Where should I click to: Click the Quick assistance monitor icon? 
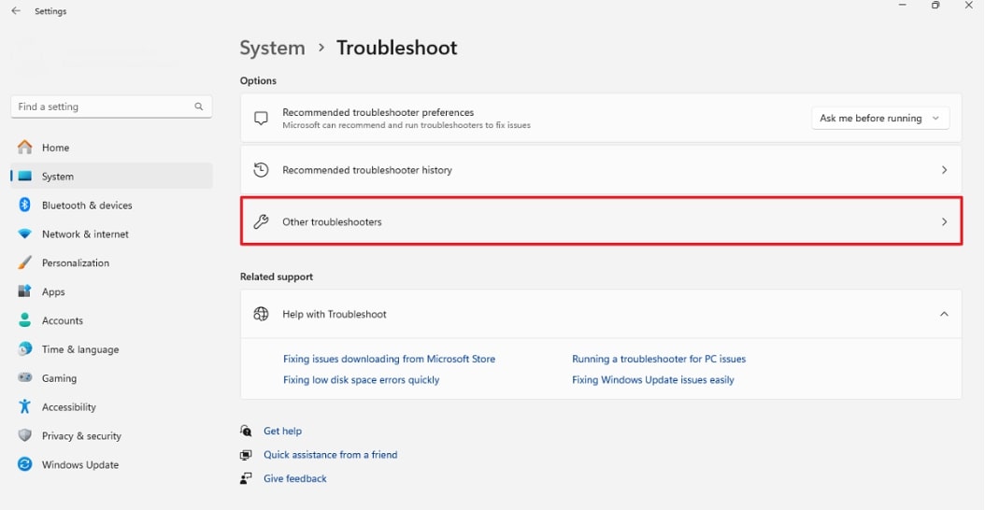point(246,455)
